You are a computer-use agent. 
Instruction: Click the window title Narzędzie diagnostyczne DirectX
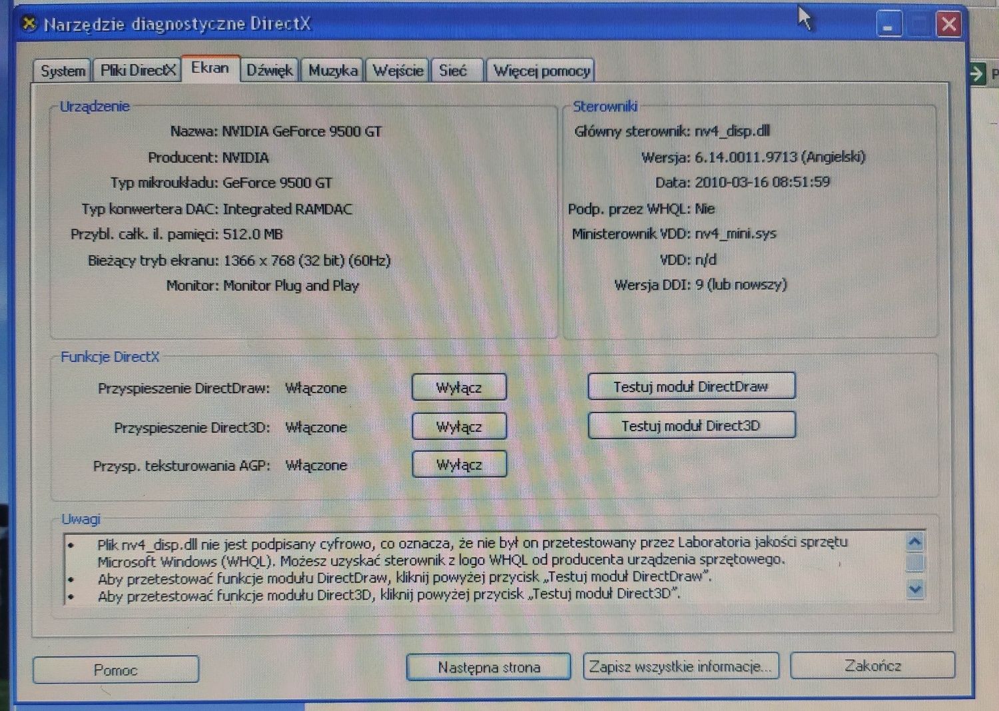[177, 24]
